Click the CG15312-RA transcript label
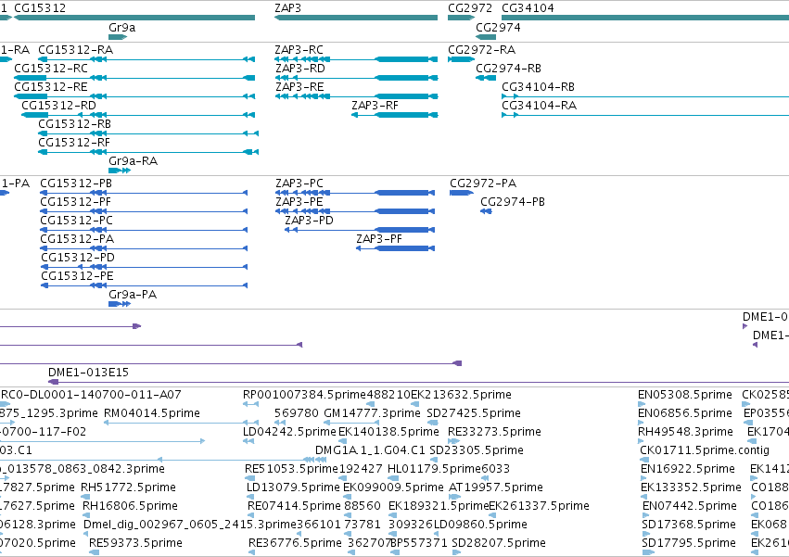The image size is (789, 557). [75, 50]
